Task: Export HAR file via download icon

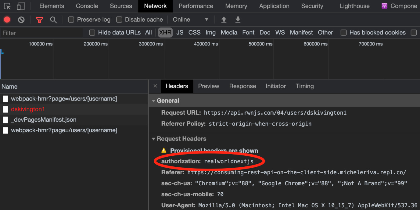Action: tap(238, 20)
